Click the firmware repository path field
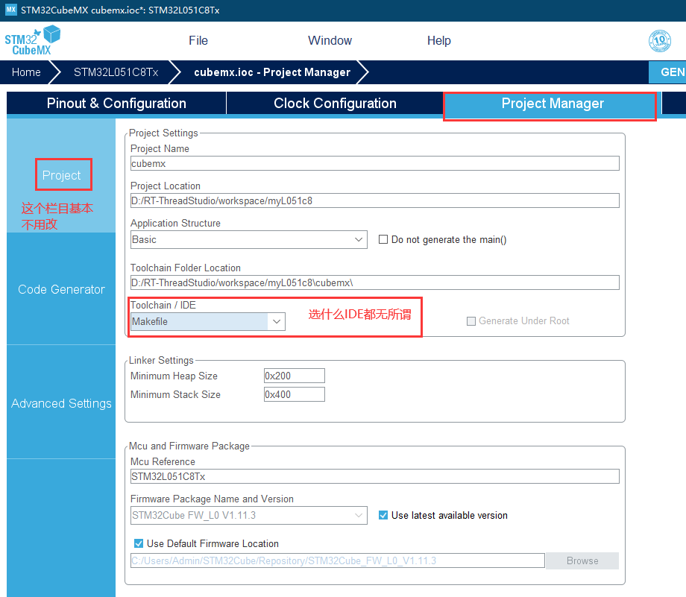This screenshot has height=597, width=686. (337, 560)
